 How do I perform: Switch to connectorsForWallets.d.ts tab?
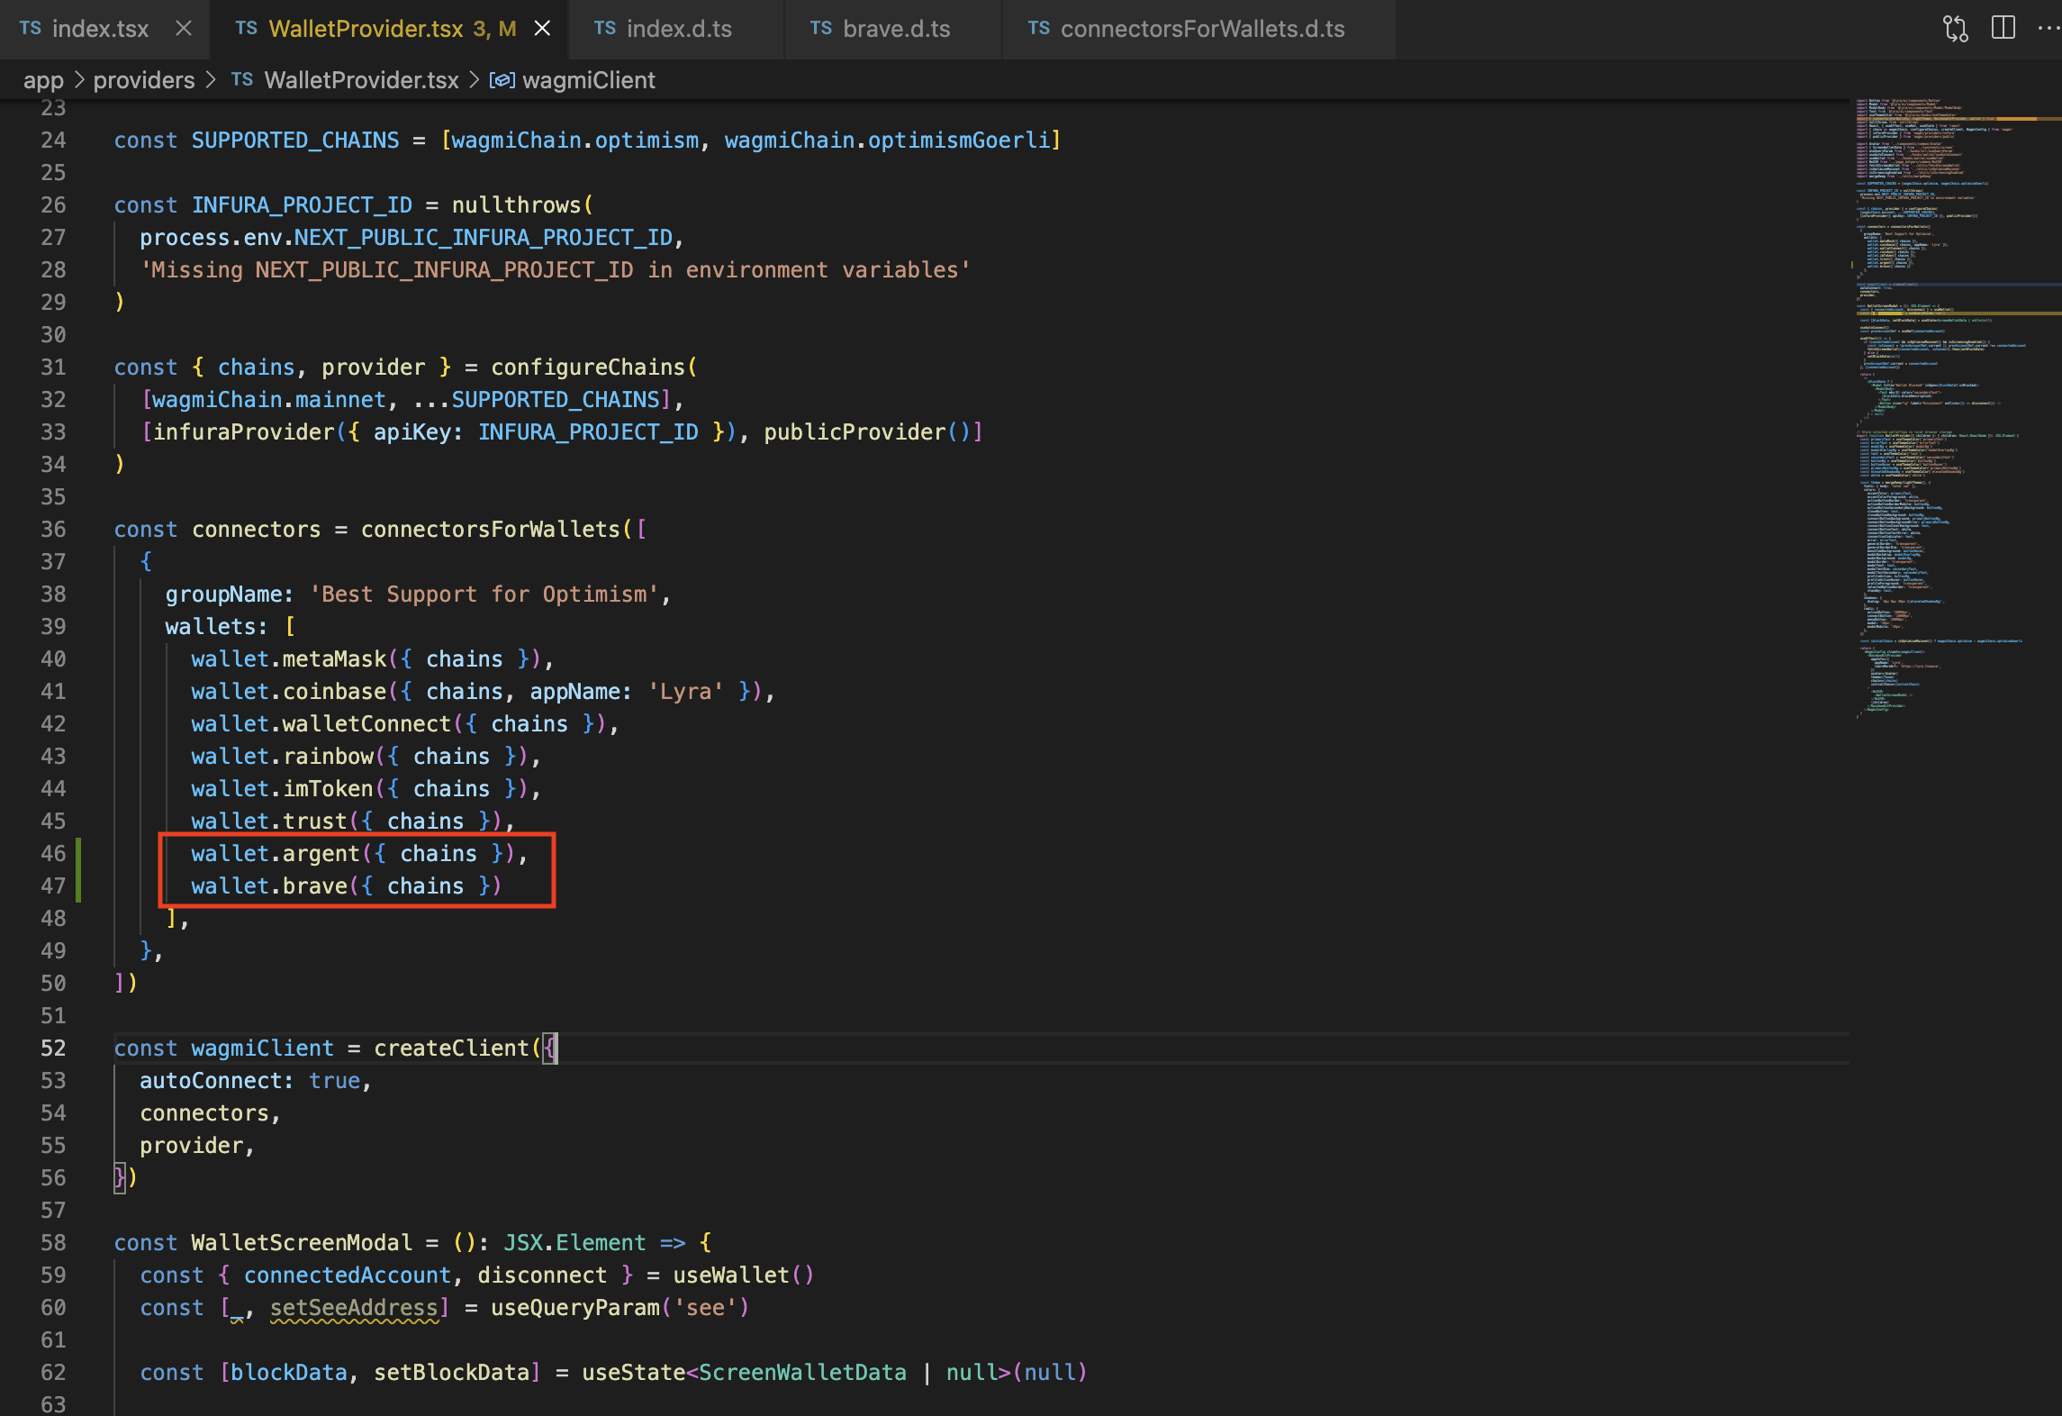click(1201, 29)
